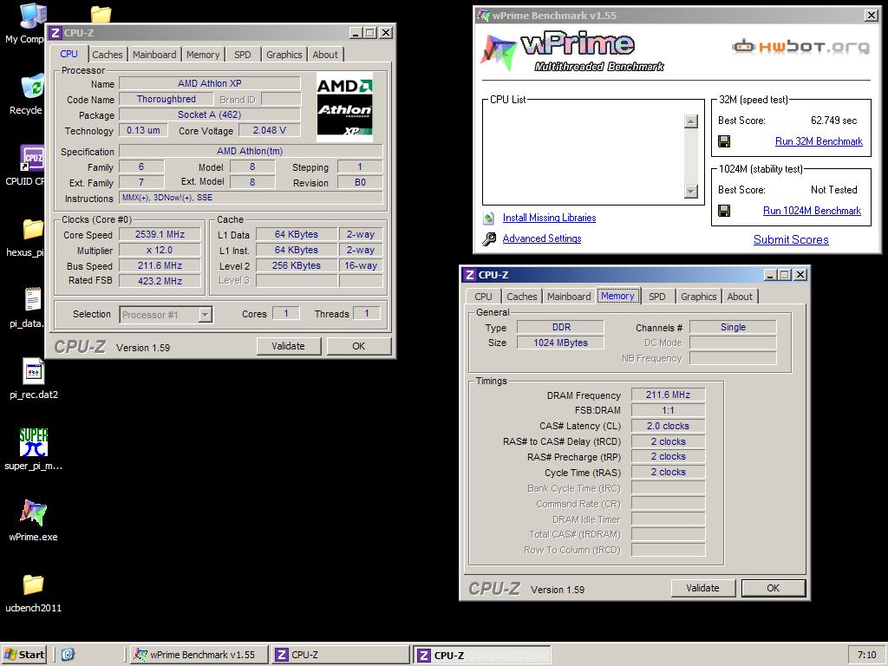Click the Rated FSB 423.2 MHz value
Viewport: 888px width, 666px height.
[160, 281]
